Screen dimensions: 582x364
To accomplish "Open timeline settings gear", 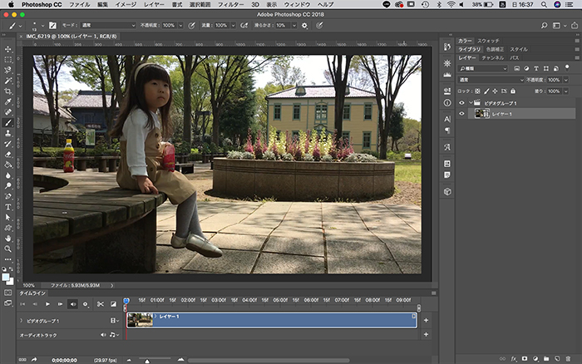I will coord(86,304).
